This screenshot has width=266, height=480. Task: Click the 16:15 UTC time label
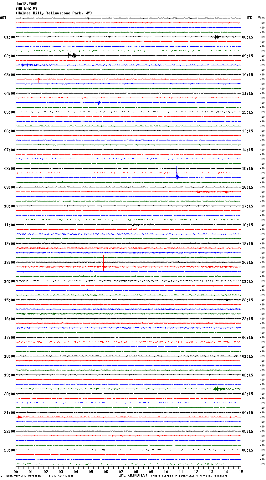[248, 187]
